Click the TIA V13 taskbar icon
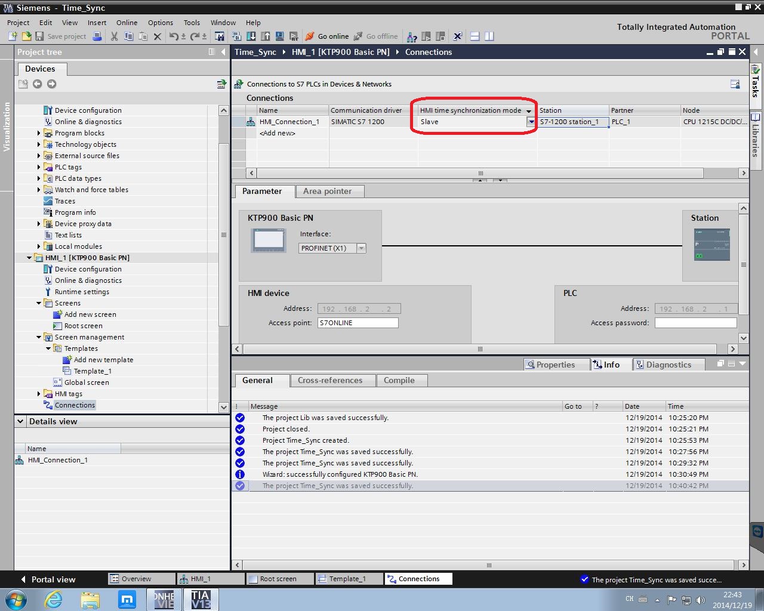The image size is (764, 611). pos(201,599)
